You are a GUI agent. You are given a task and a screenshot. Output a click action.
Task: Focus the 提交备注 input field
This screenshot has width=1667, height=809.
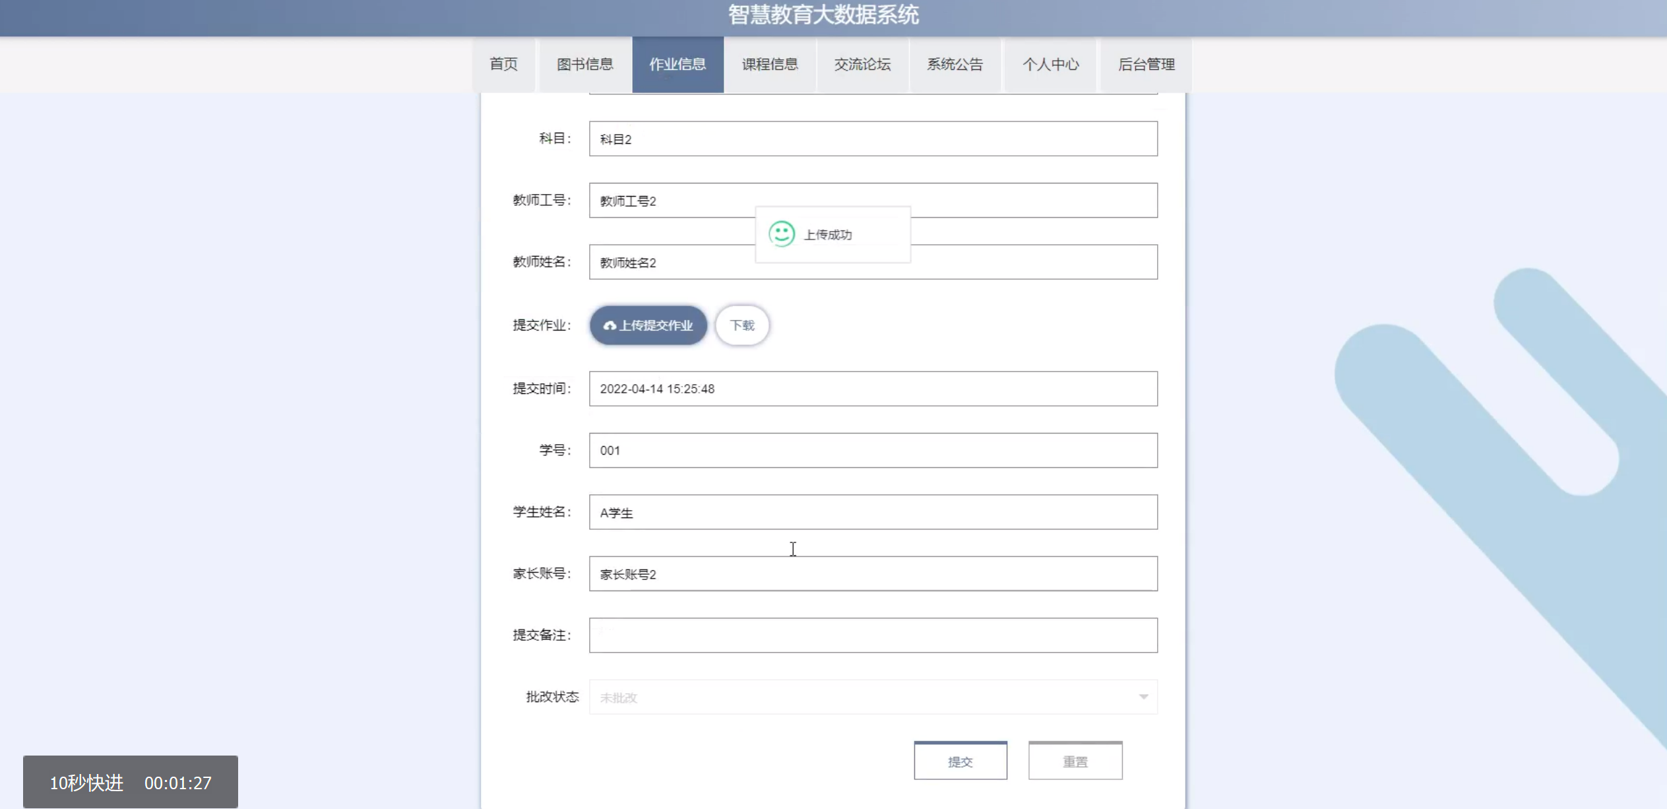click(x=872, y=635)
